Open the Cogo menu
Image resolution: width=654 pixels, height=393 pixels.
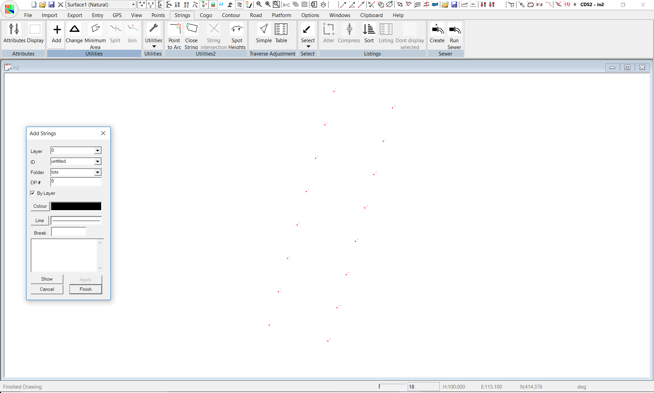pyautogui.click(x=206, y=15)
